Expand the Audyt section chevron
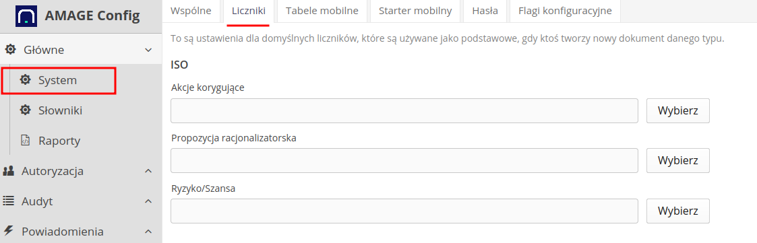Viewport: 757px width, 243px height. [x=149, y=201]
